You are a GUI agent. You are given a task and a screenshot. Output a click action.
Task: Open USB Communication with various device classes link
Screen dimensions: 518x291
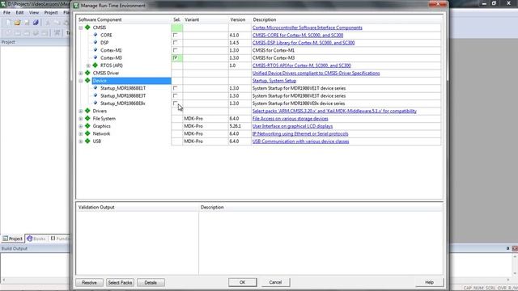tap(300, 141)
